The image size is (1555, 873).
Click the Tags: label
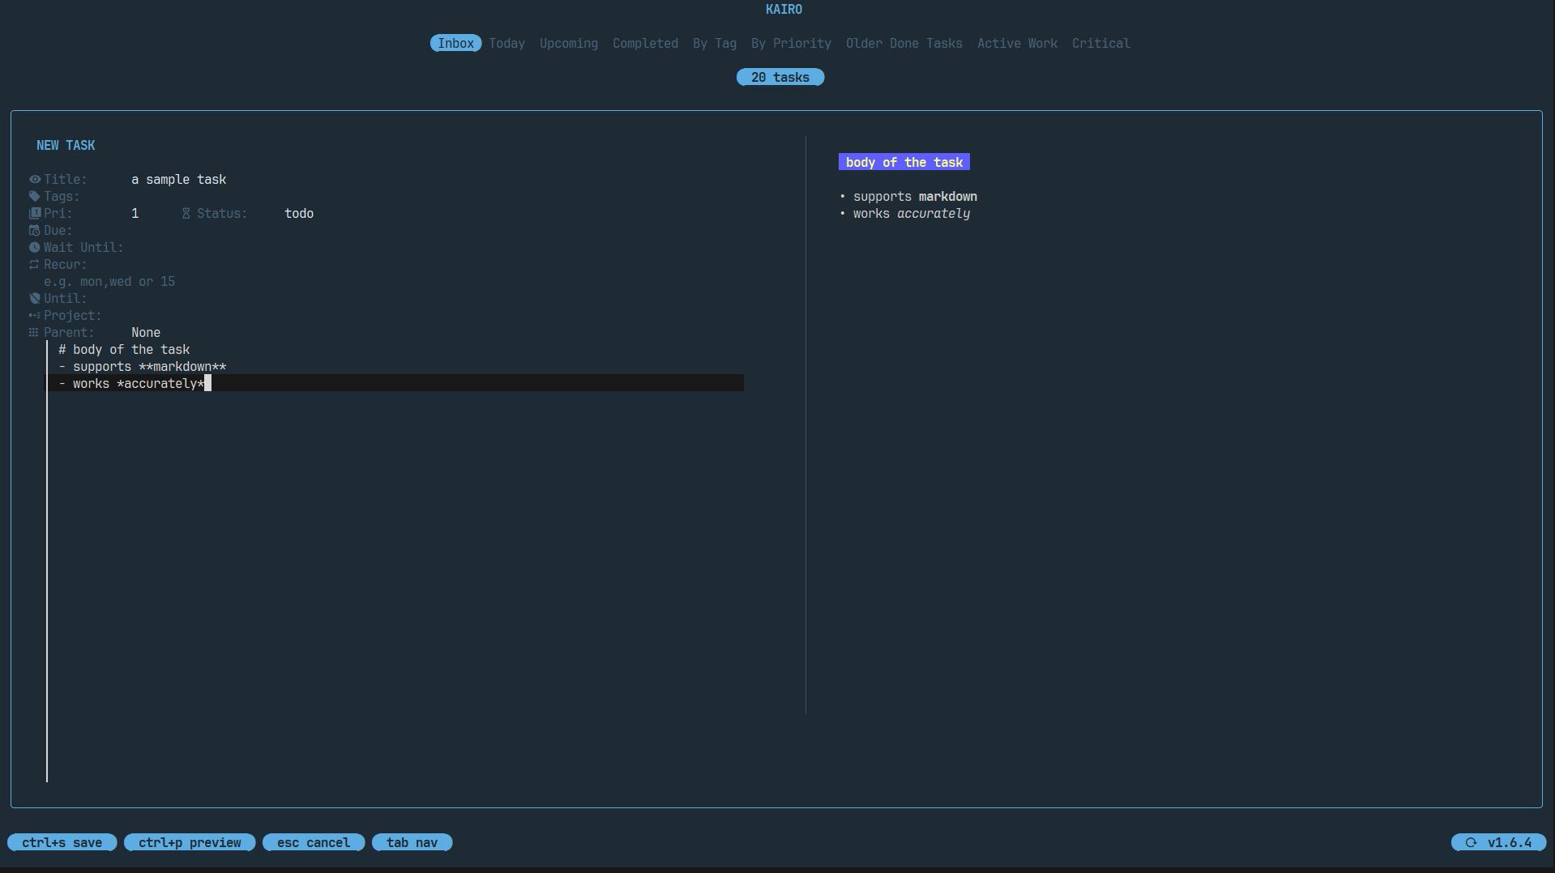(x=62, y=197)
